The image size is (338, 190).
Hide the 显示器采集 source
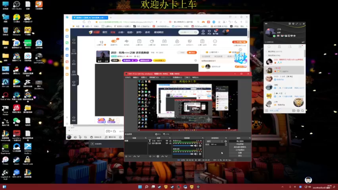pyautogui.click(x=166, y=143)
